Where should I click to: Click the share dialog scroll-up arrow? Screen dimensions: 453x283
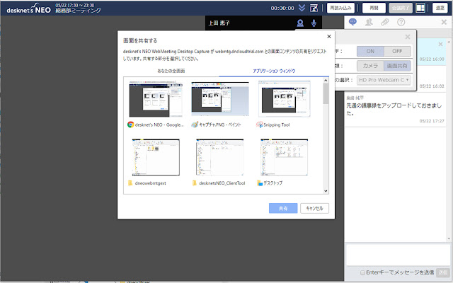pyautogui.click(x=326, y=80)
